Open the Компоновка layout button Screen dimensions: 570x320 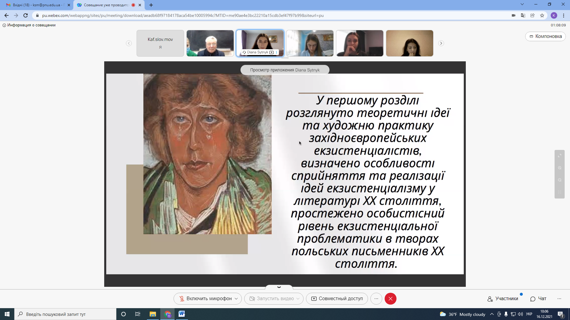click(545, 36)
